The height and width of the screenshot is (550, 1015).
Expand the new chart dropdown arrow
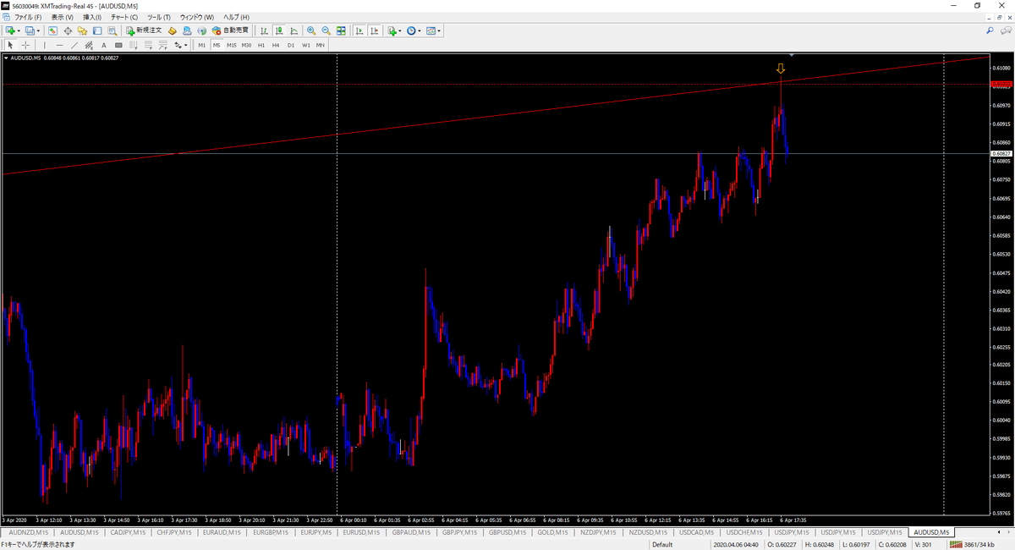coord(19,30)
